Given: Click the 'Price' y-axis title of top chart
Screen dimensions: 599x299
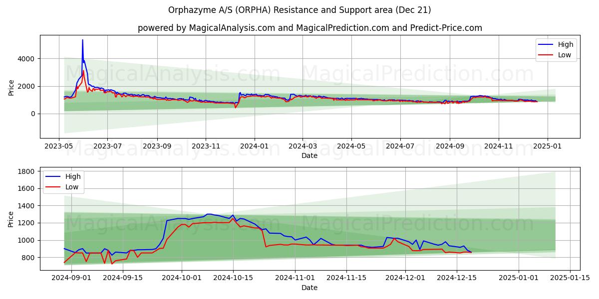Looking at the screenshot, I should (11, 87).
